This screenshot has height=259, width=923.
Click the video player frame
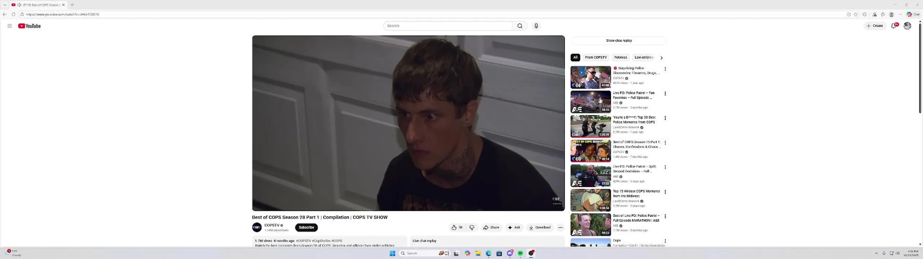coord(408,123)
